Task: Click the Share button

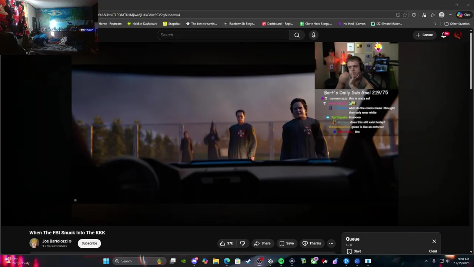Action: (x=262, y=243)
